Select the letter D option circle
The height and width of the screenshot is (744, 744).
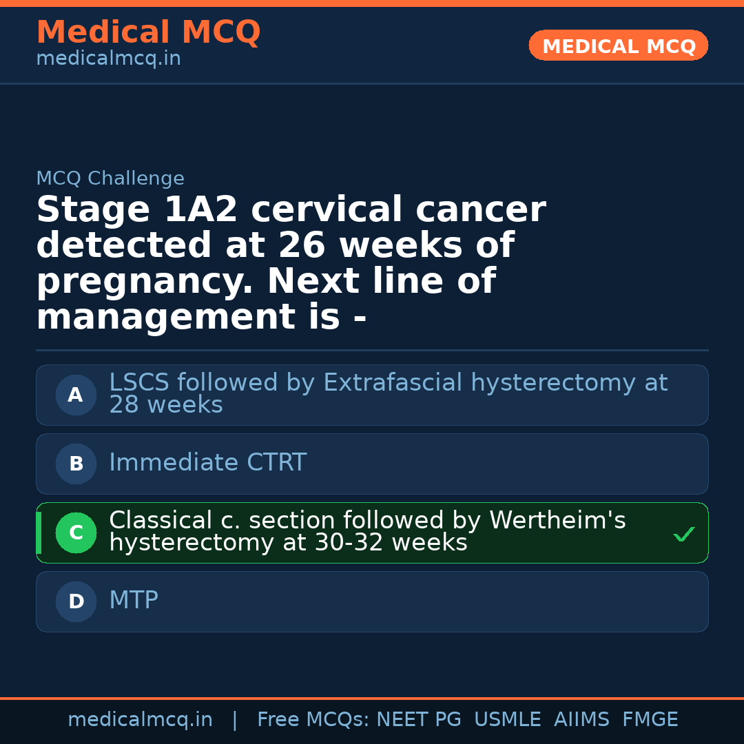pos(76,602)
